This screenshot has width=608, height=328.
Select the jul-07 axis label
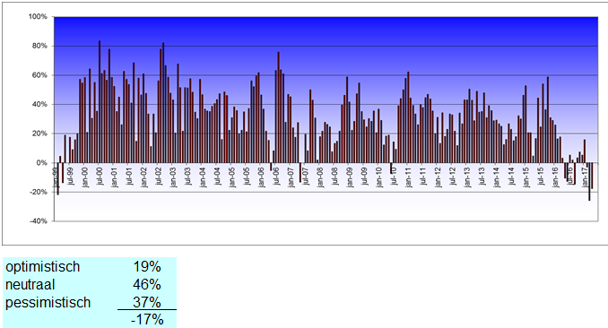[305, 176]
